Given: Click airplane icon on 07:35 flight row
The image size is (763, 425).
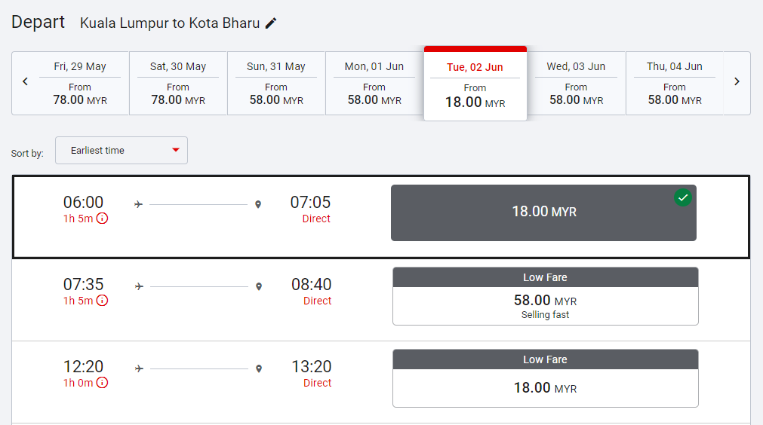Looking at the screenshot, I should pos(138,286).
